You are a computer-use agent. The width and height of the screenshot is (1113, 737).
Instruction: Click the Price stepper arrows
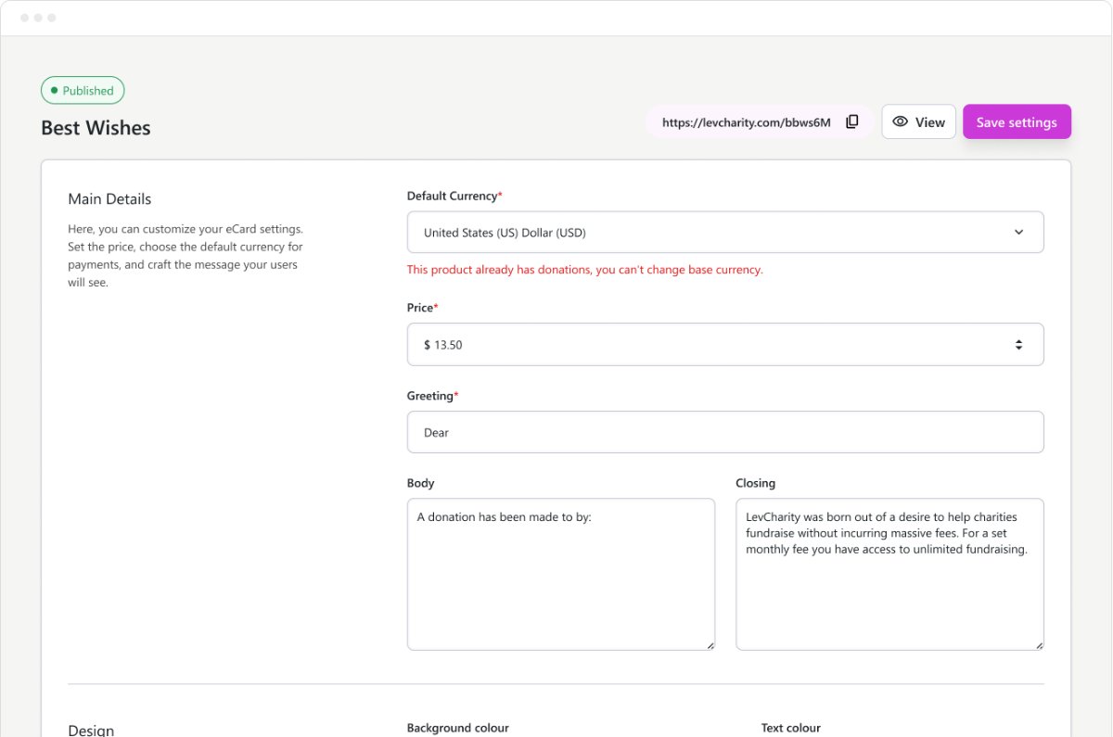[x=1018, y=344]
